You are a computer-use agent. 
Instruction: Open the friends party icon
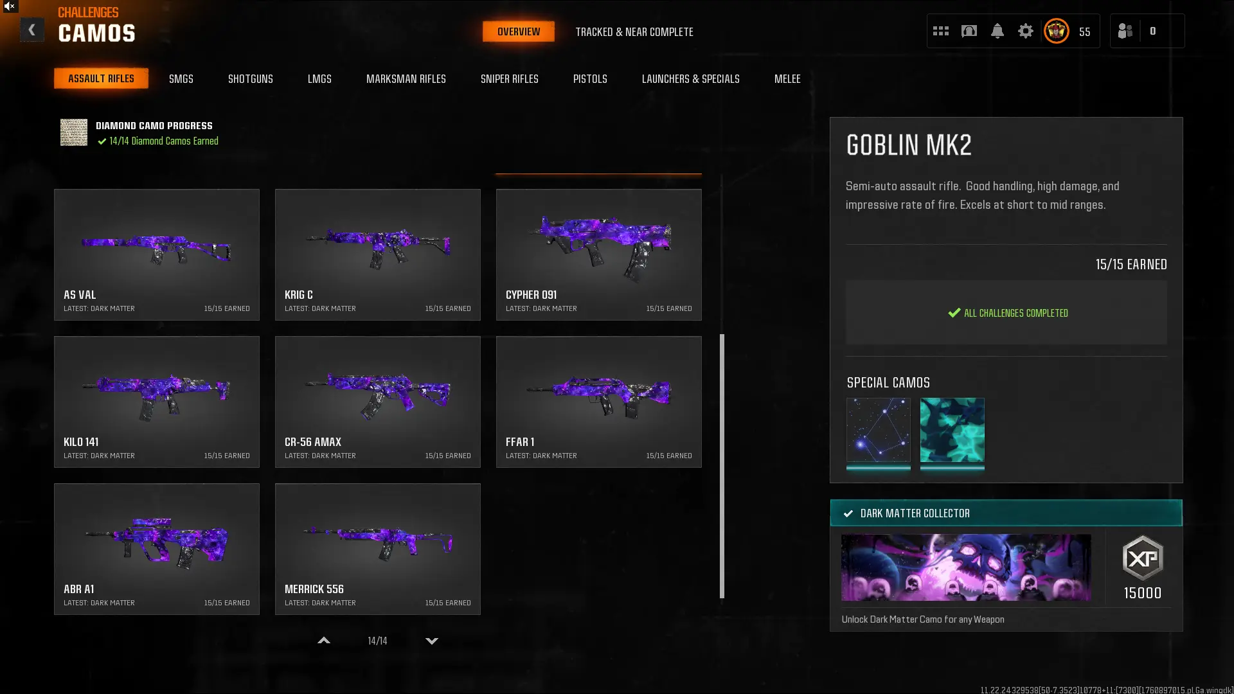1125,31
